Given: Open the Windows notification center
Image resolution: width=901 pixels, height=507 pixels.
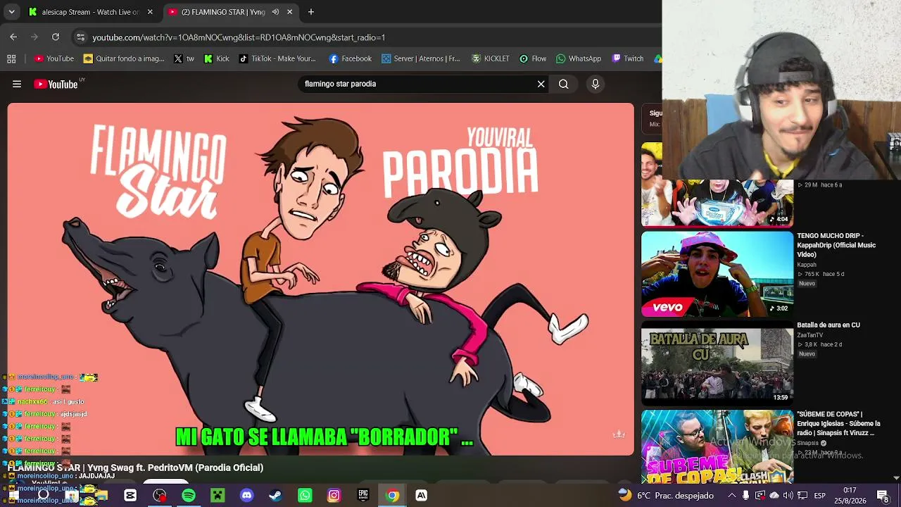Looking at the screenshot, I should pos(882,496).
